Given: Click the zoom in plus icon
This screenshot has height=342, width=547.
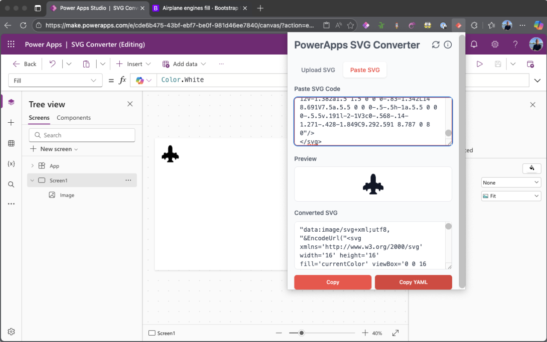Looking at the screenshot, I should point(365,333).
